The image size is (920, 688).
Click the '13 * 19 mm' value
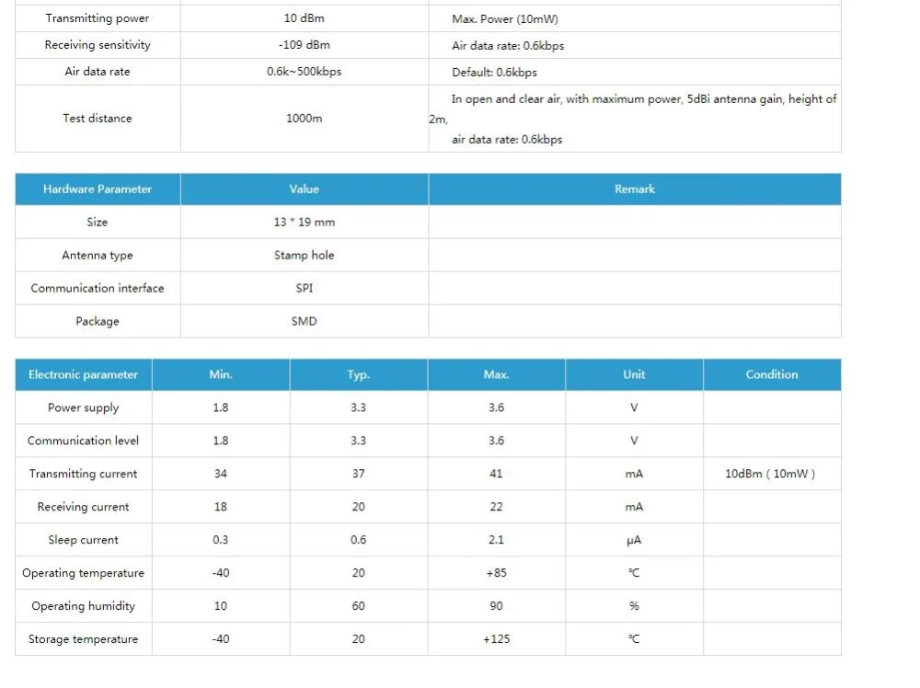304,222
